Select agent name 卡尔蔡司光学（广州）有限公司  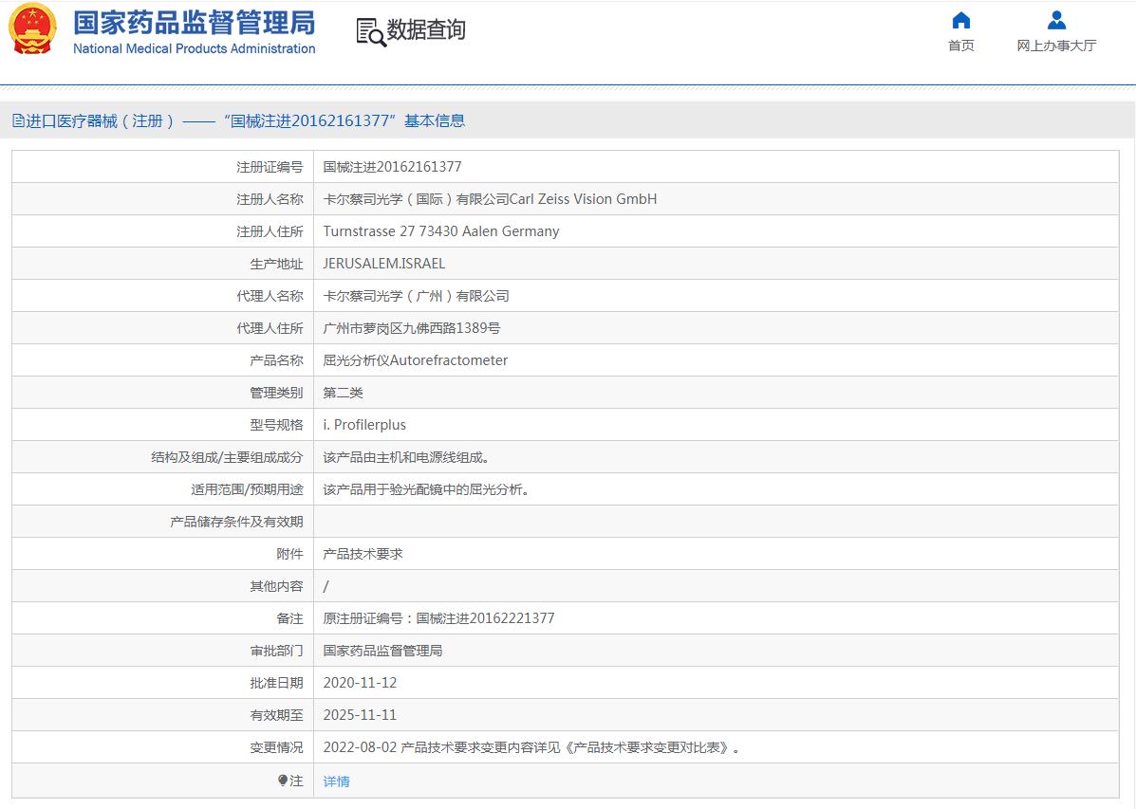point(416,296)
